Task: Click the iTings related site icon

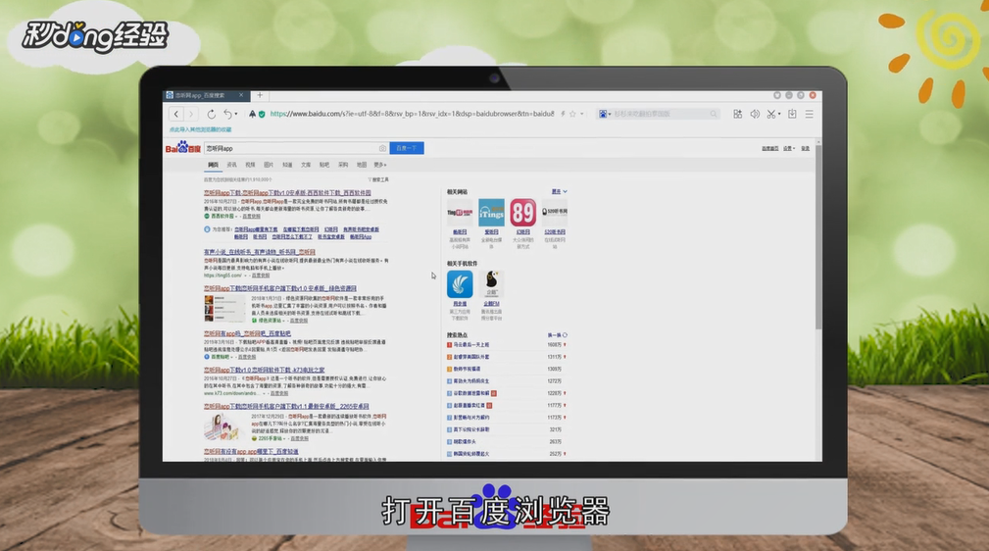Action: pyautogui.click(x=491, y=213)
